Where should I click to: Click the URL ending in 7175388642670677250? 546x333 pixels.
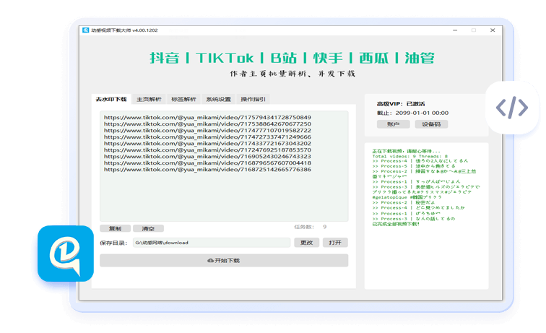click(x=207, y=124)
